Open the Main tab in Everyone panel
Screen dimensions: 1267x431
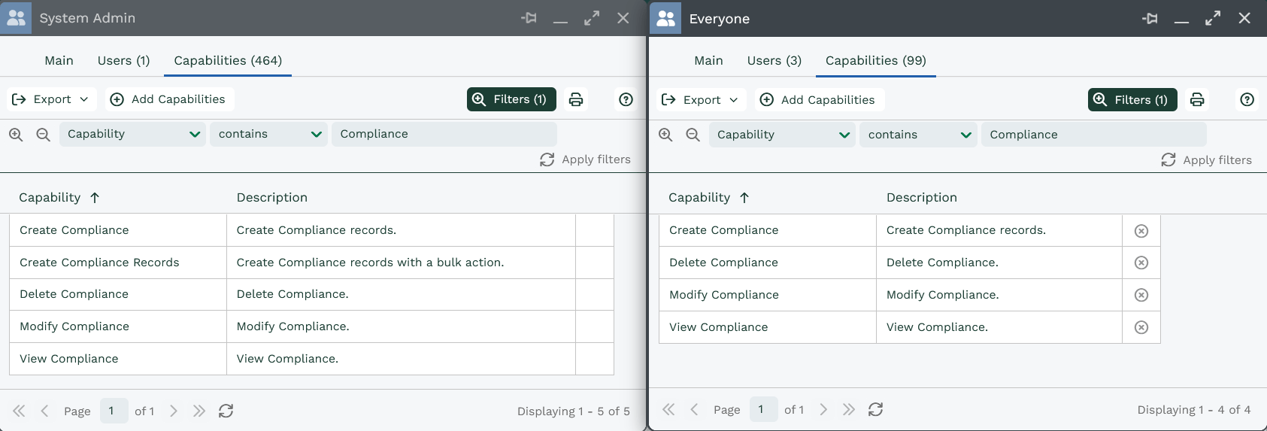click(x=708, y=60)
